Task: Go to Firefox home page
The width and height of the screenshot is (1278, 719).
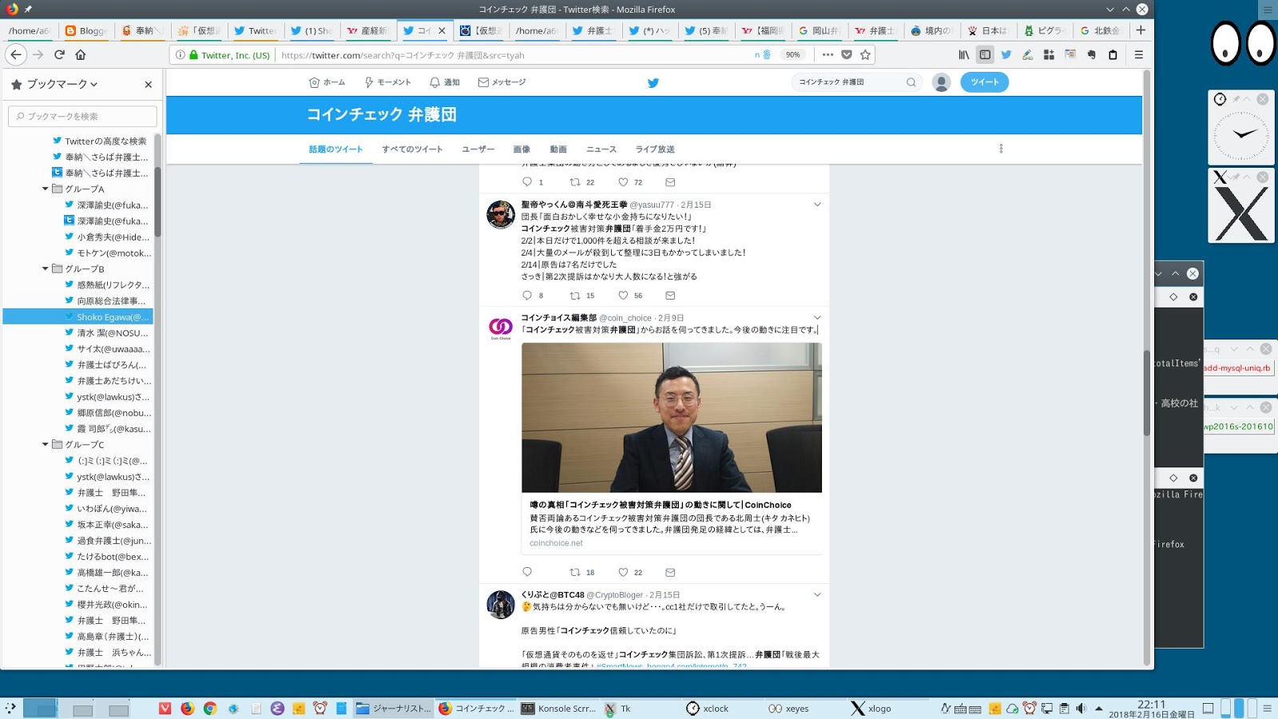Action: point(81,54)
